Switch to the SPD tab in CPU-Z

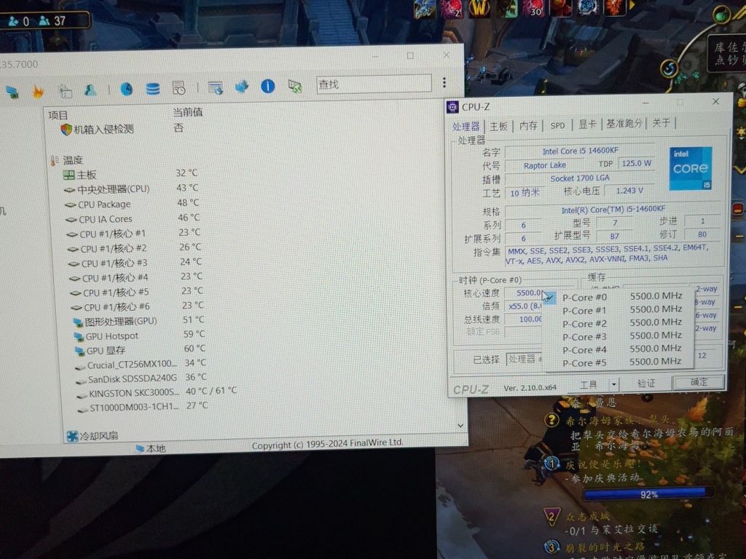(557, 125)
